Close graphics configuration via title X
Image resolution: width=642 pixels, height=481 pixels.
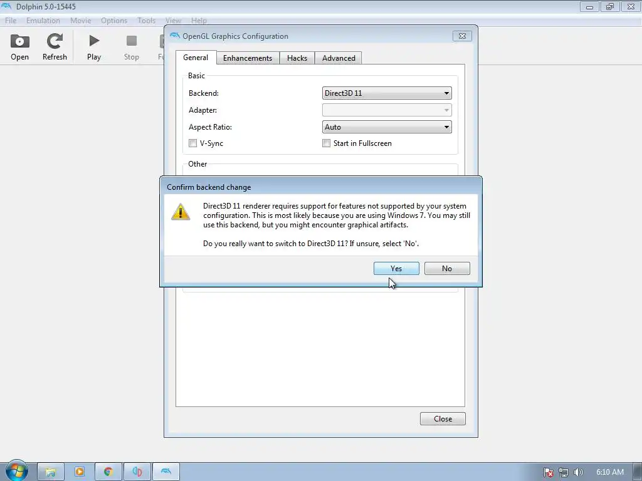click(x=462, y=36)
